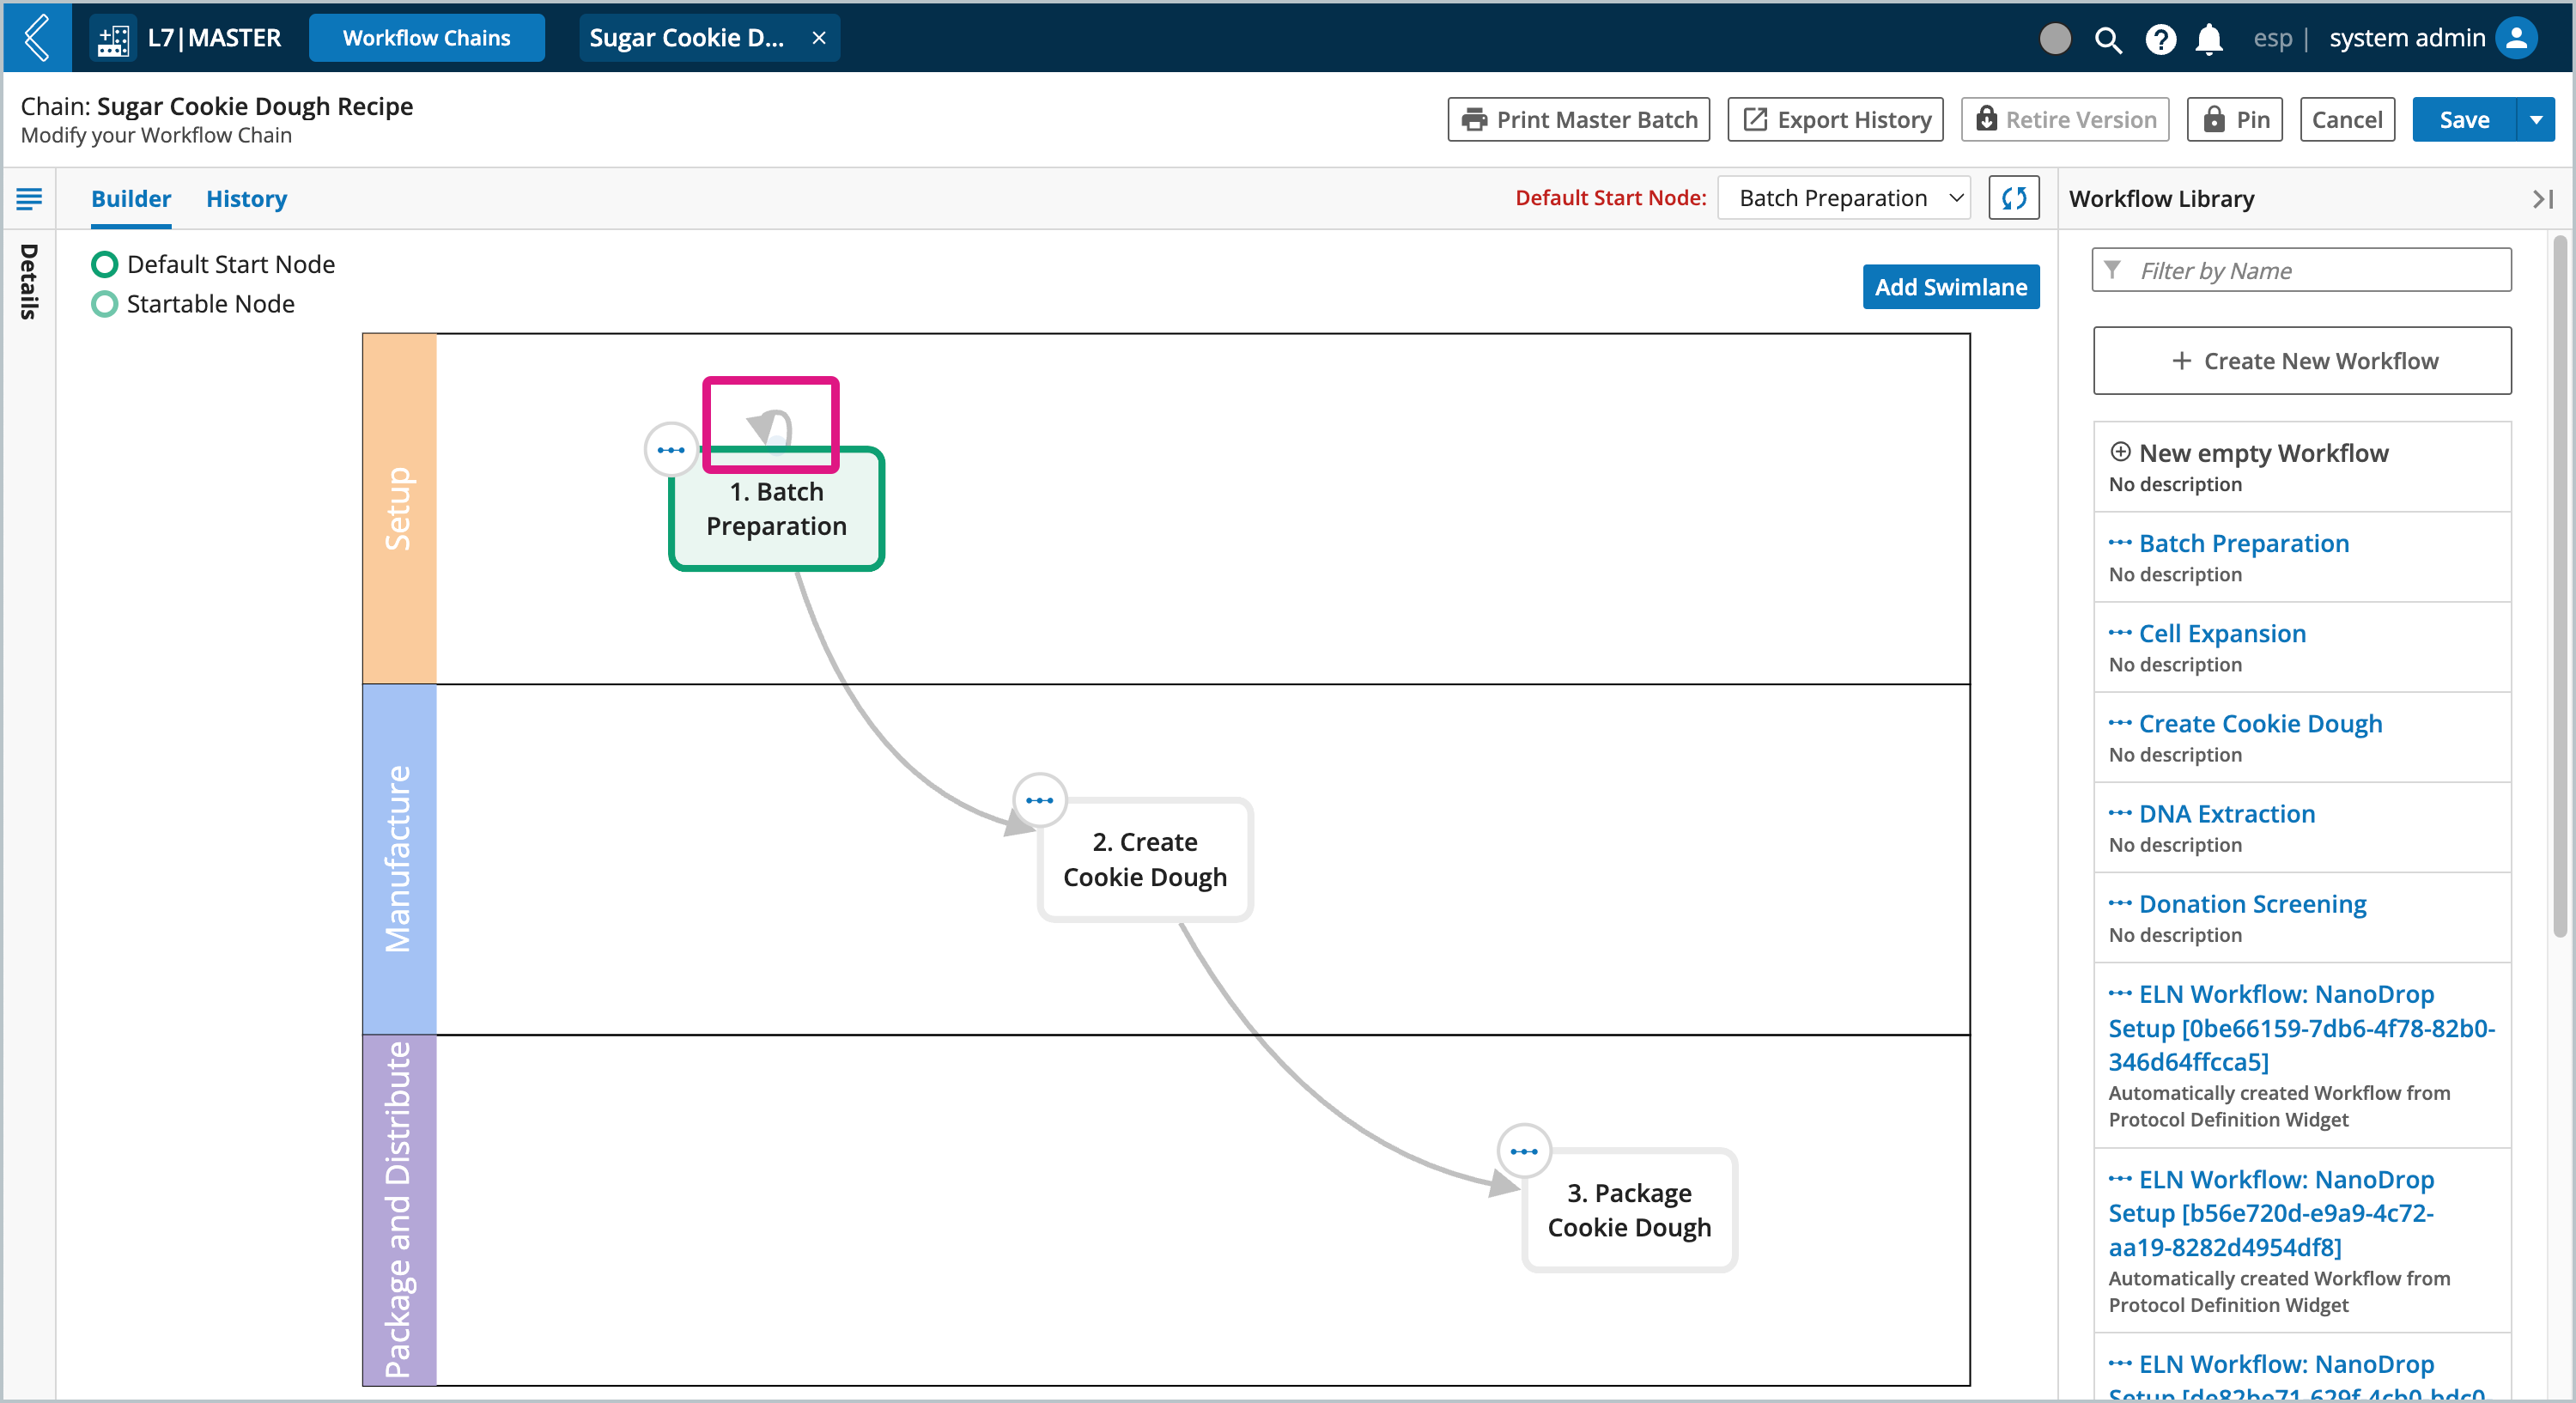The height and width of the screenshot is (1403, 2576).
Task: Click the ellipsis icon on Package Cookie Dough node
Action: point(1522,1151)
